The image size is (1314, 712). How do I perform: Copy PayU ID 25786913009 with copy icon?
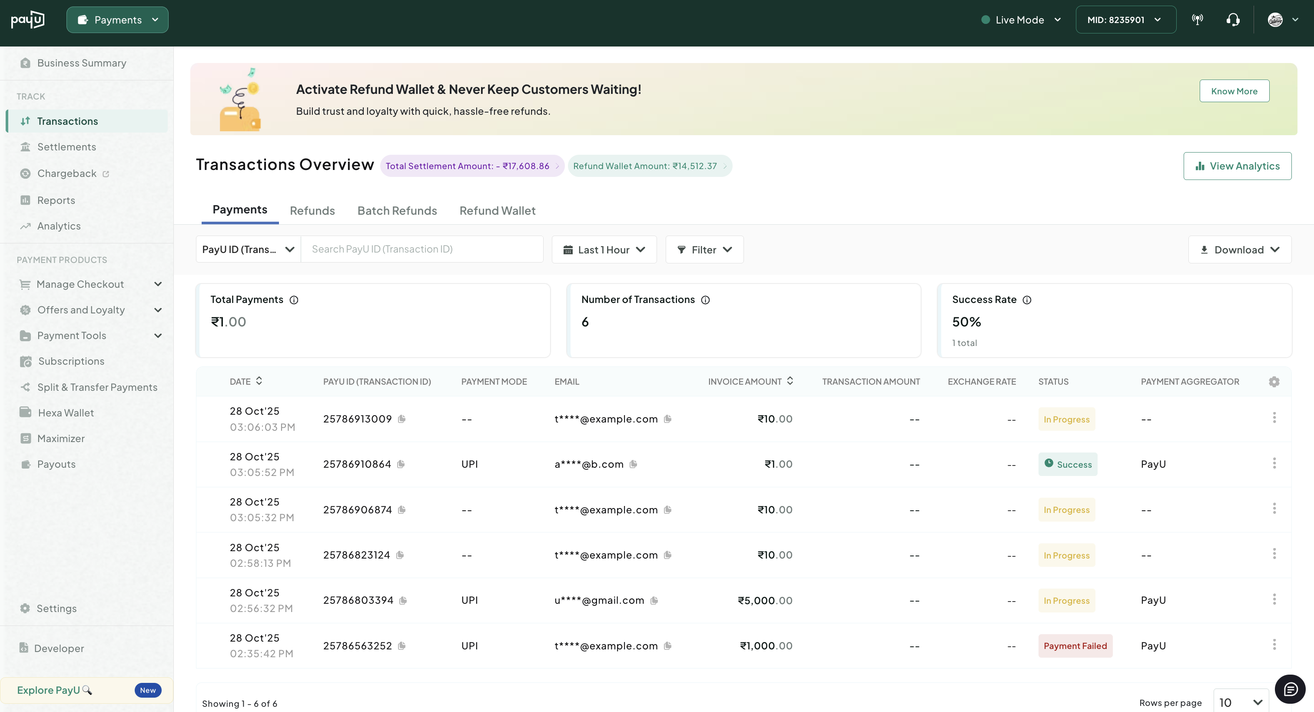click(x=402, y=419)
